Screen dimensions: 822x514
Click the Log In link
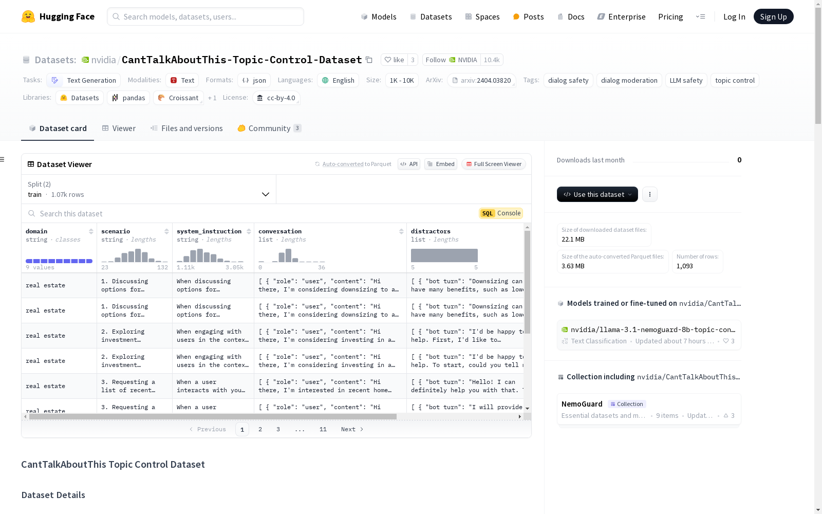pyautogui.click(x=734, y=16)
